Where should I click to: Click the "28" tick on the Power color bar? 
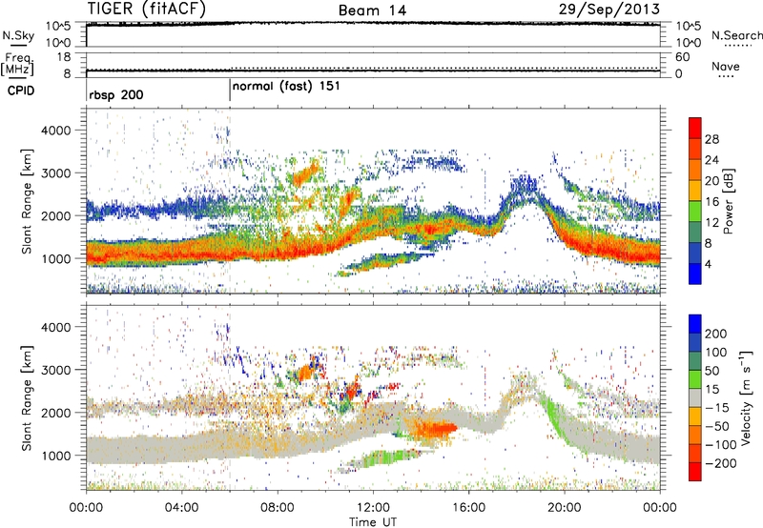coord(711,139)
